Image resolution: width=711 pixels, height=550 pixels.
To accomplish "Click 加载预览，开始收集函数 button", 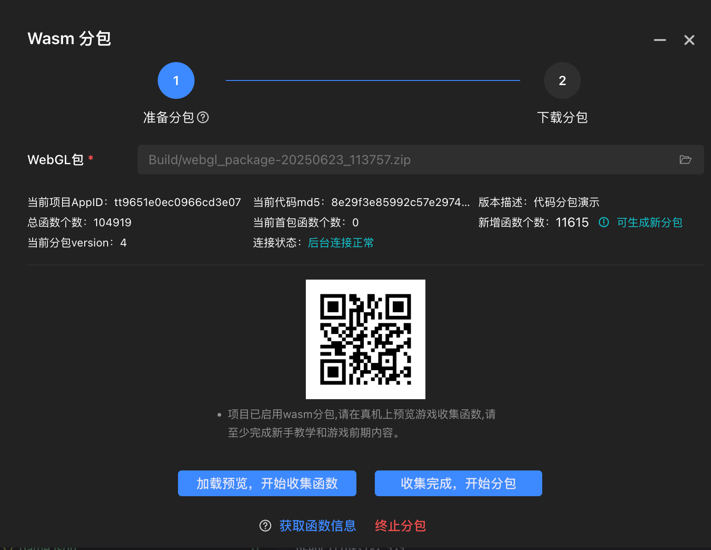I will coord(267,483).
